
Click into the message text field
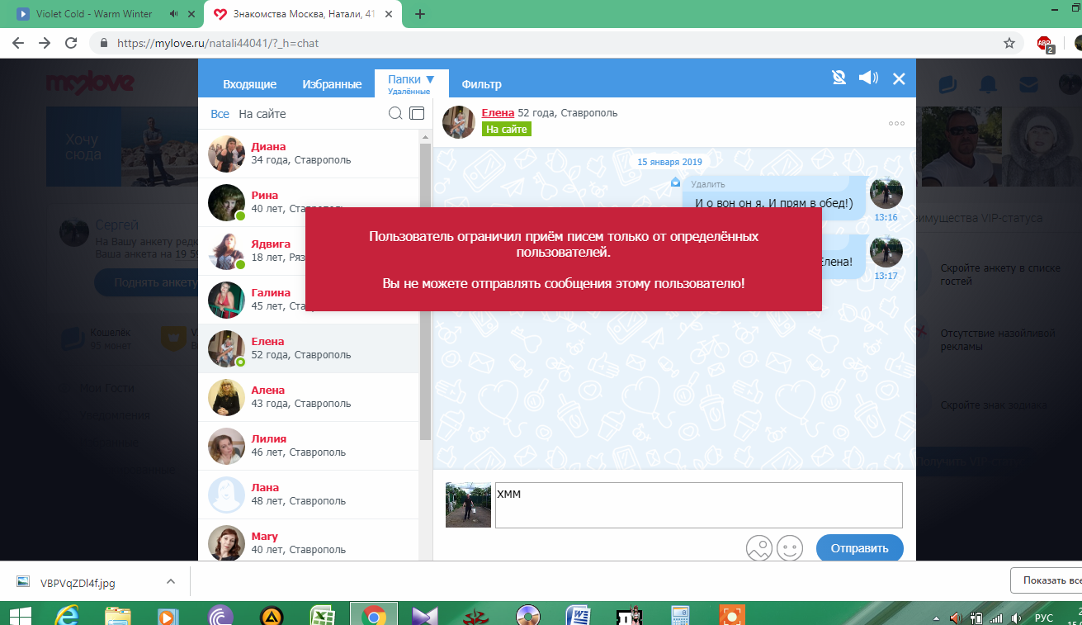tap(698, 504)
